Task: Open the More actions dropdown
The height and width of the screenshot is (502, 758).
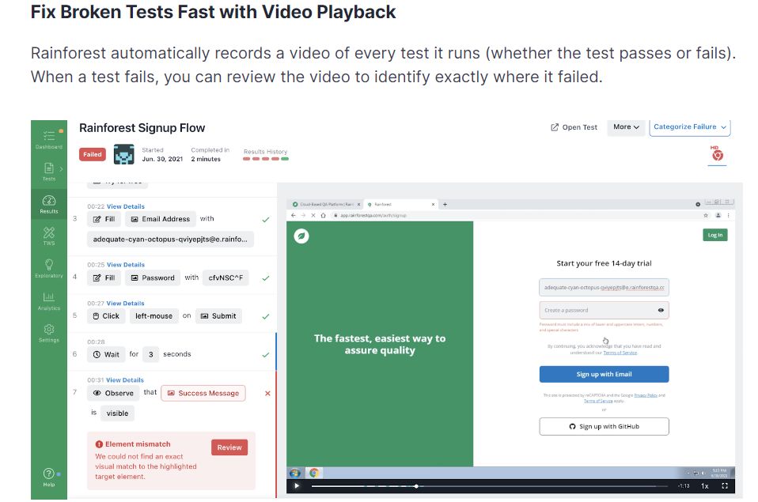Action: [x=625, y=126]
